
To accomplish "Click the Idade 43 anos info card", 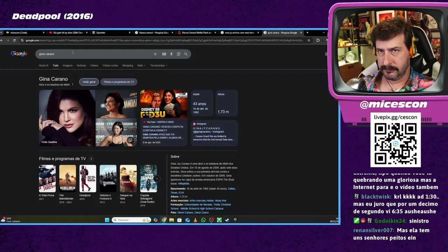I will coord(202,104).
